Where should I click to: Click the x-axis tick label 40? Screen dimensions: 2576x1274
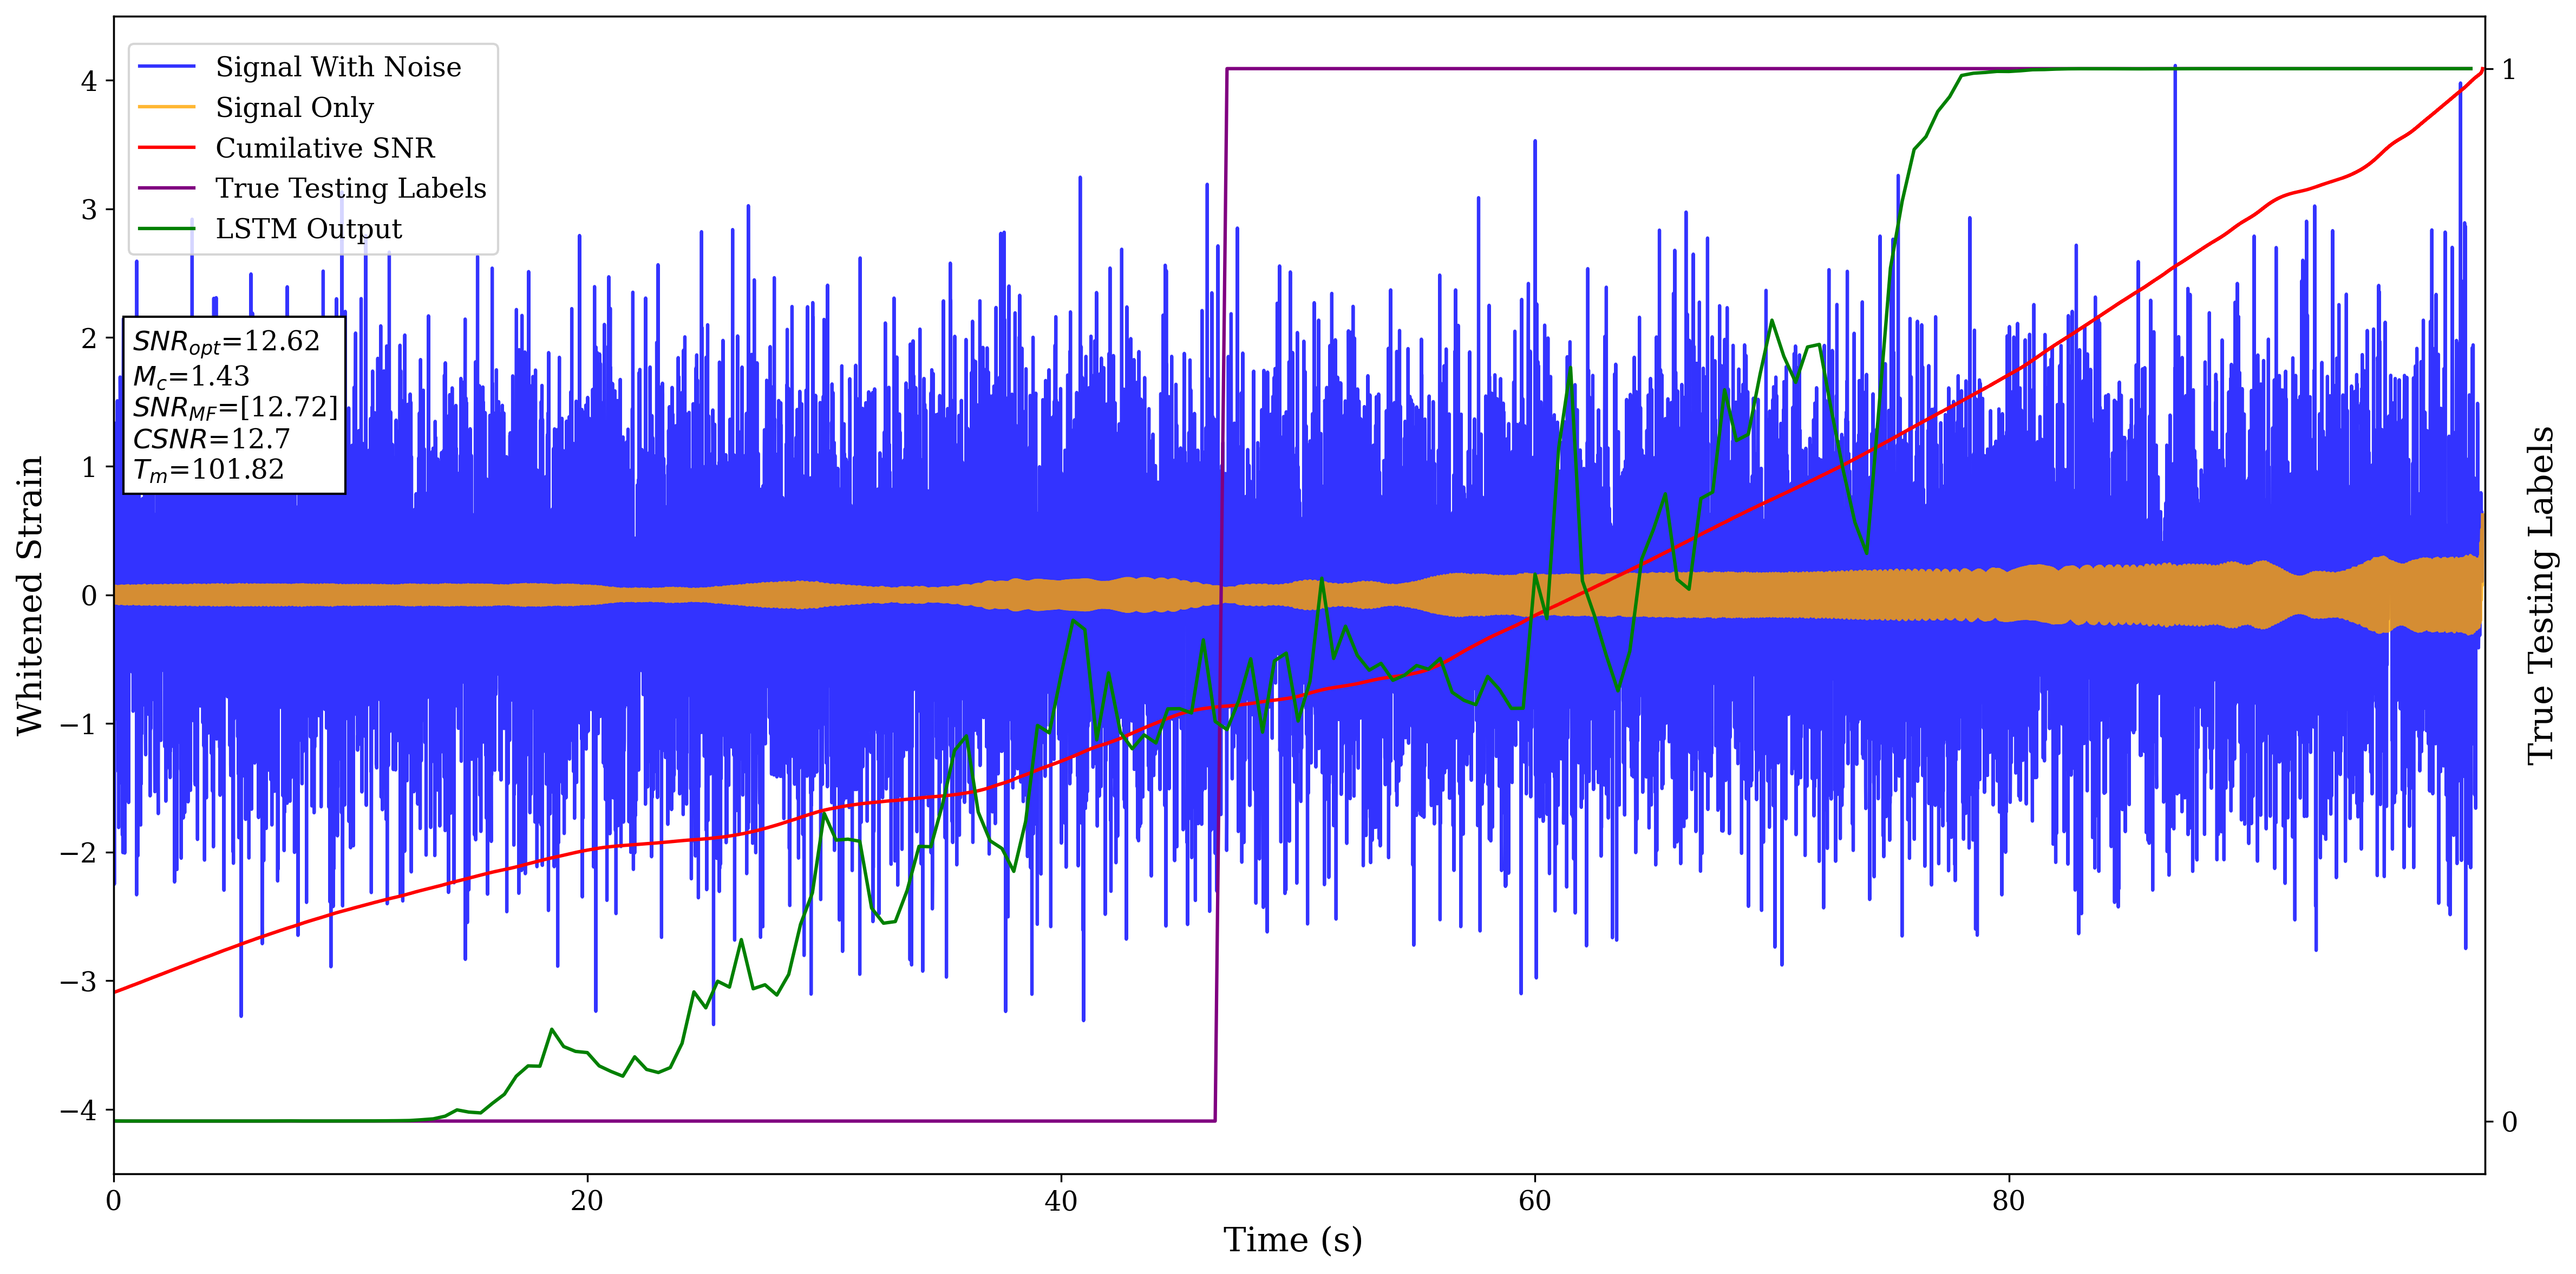coord(1061,1201)
